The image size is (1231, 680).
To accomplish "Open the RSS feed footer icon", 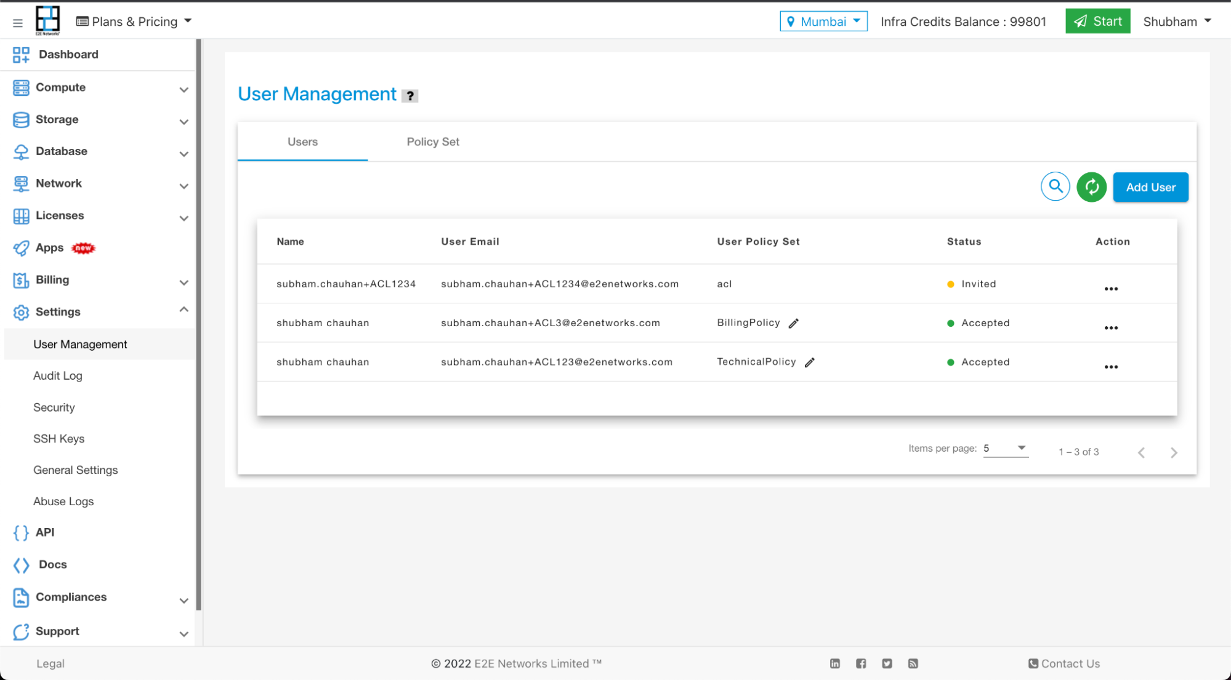I will 913,663.
